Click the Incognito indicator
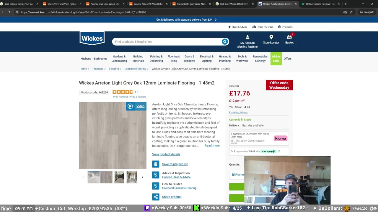The image size is (378, 212). pos(367,12)
